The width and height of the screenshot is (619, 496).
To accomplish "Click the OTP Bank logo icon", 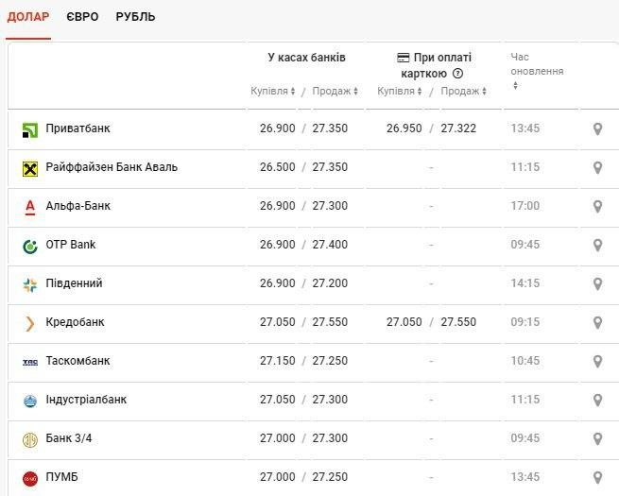I will [x=30, y=246].
